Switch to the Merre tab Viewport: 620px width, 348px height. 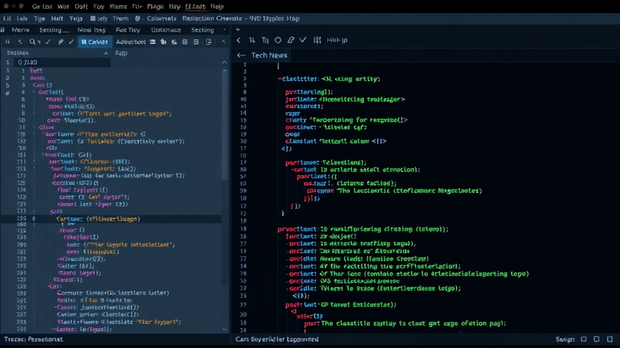pos(21,30)
